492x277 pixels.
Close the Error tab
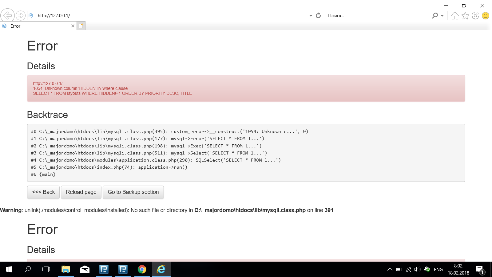73,26
